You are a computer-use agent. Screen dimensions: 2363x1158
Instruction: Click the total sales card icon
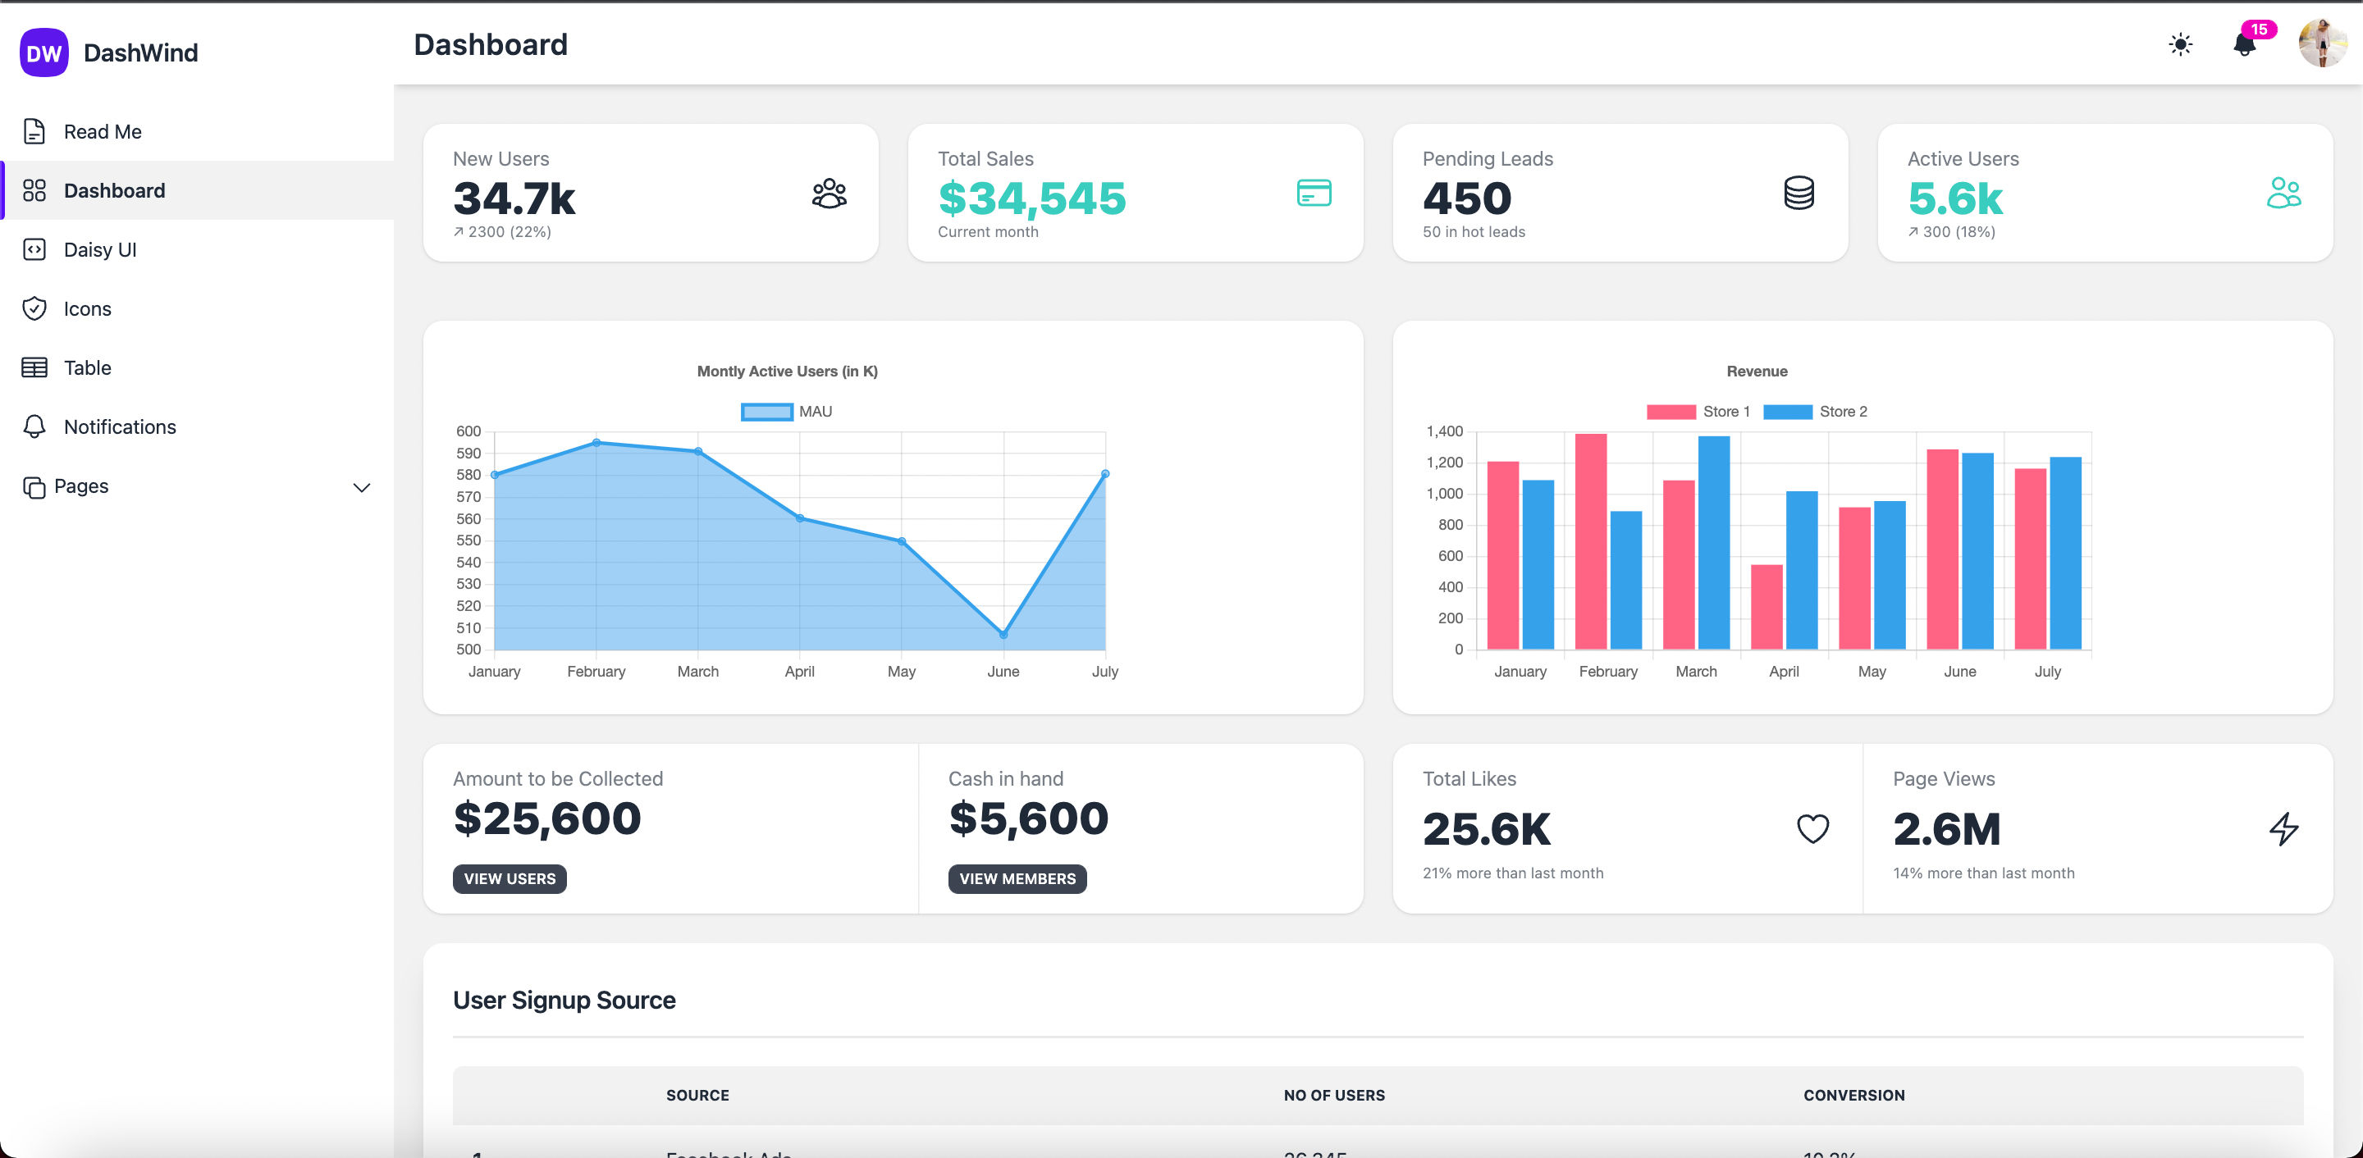pos(1314,193)
